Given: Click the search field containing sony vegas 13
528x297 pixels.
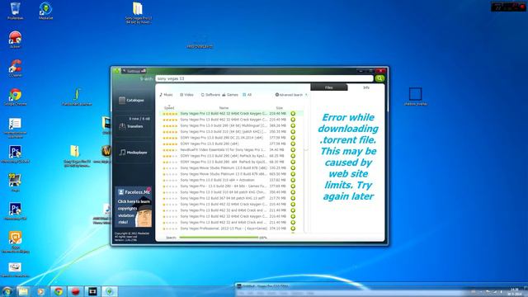Looking at the screenshot, I should point(264,78).
